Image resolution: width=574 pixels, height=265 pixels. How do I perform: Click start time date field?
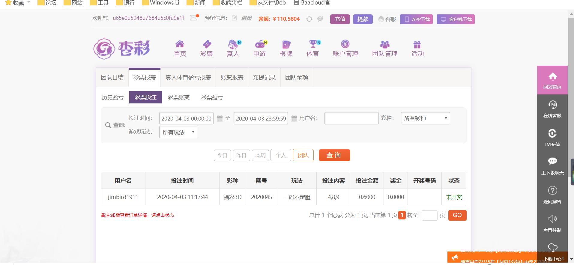[186, 118]
